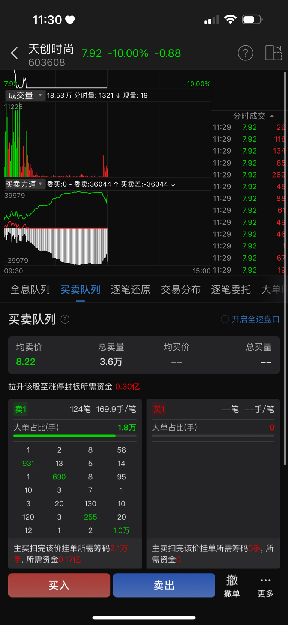
Task: Tap the 撤单 cancel order icon
Action: click(x=232, y=586)
